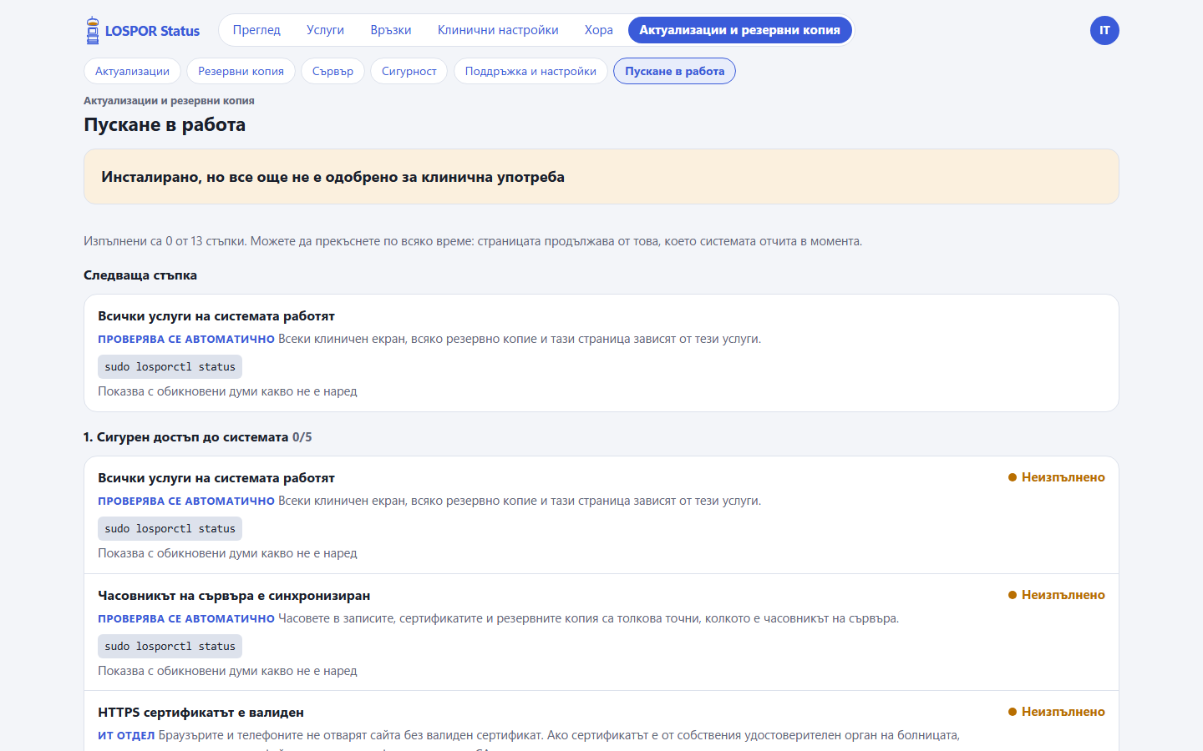Click the not-approved-for-clinical-use warning banner
1203x751 pixels.
pyautogui.click(x=601, y=177)
